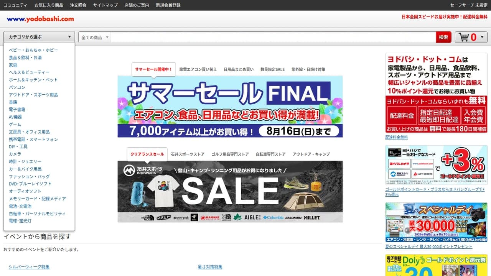The height and width of the screenshot is (276, 491).
Task: Open the サイトマップ link
Action: coord(105,5)
